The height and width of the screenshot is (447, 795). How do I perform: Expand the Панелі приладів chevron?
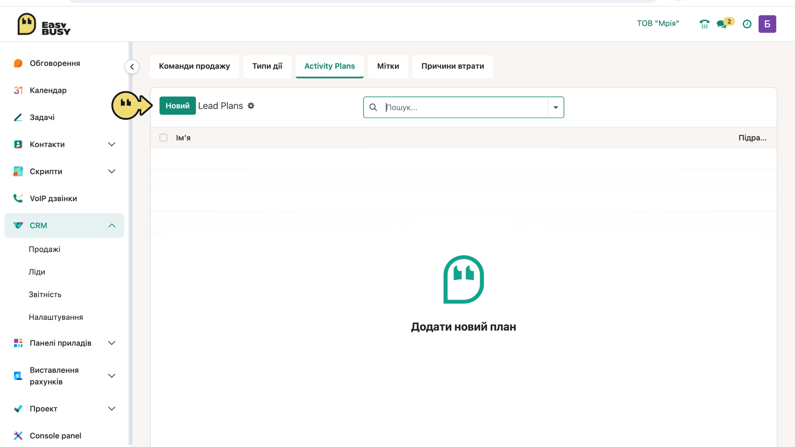112,343
